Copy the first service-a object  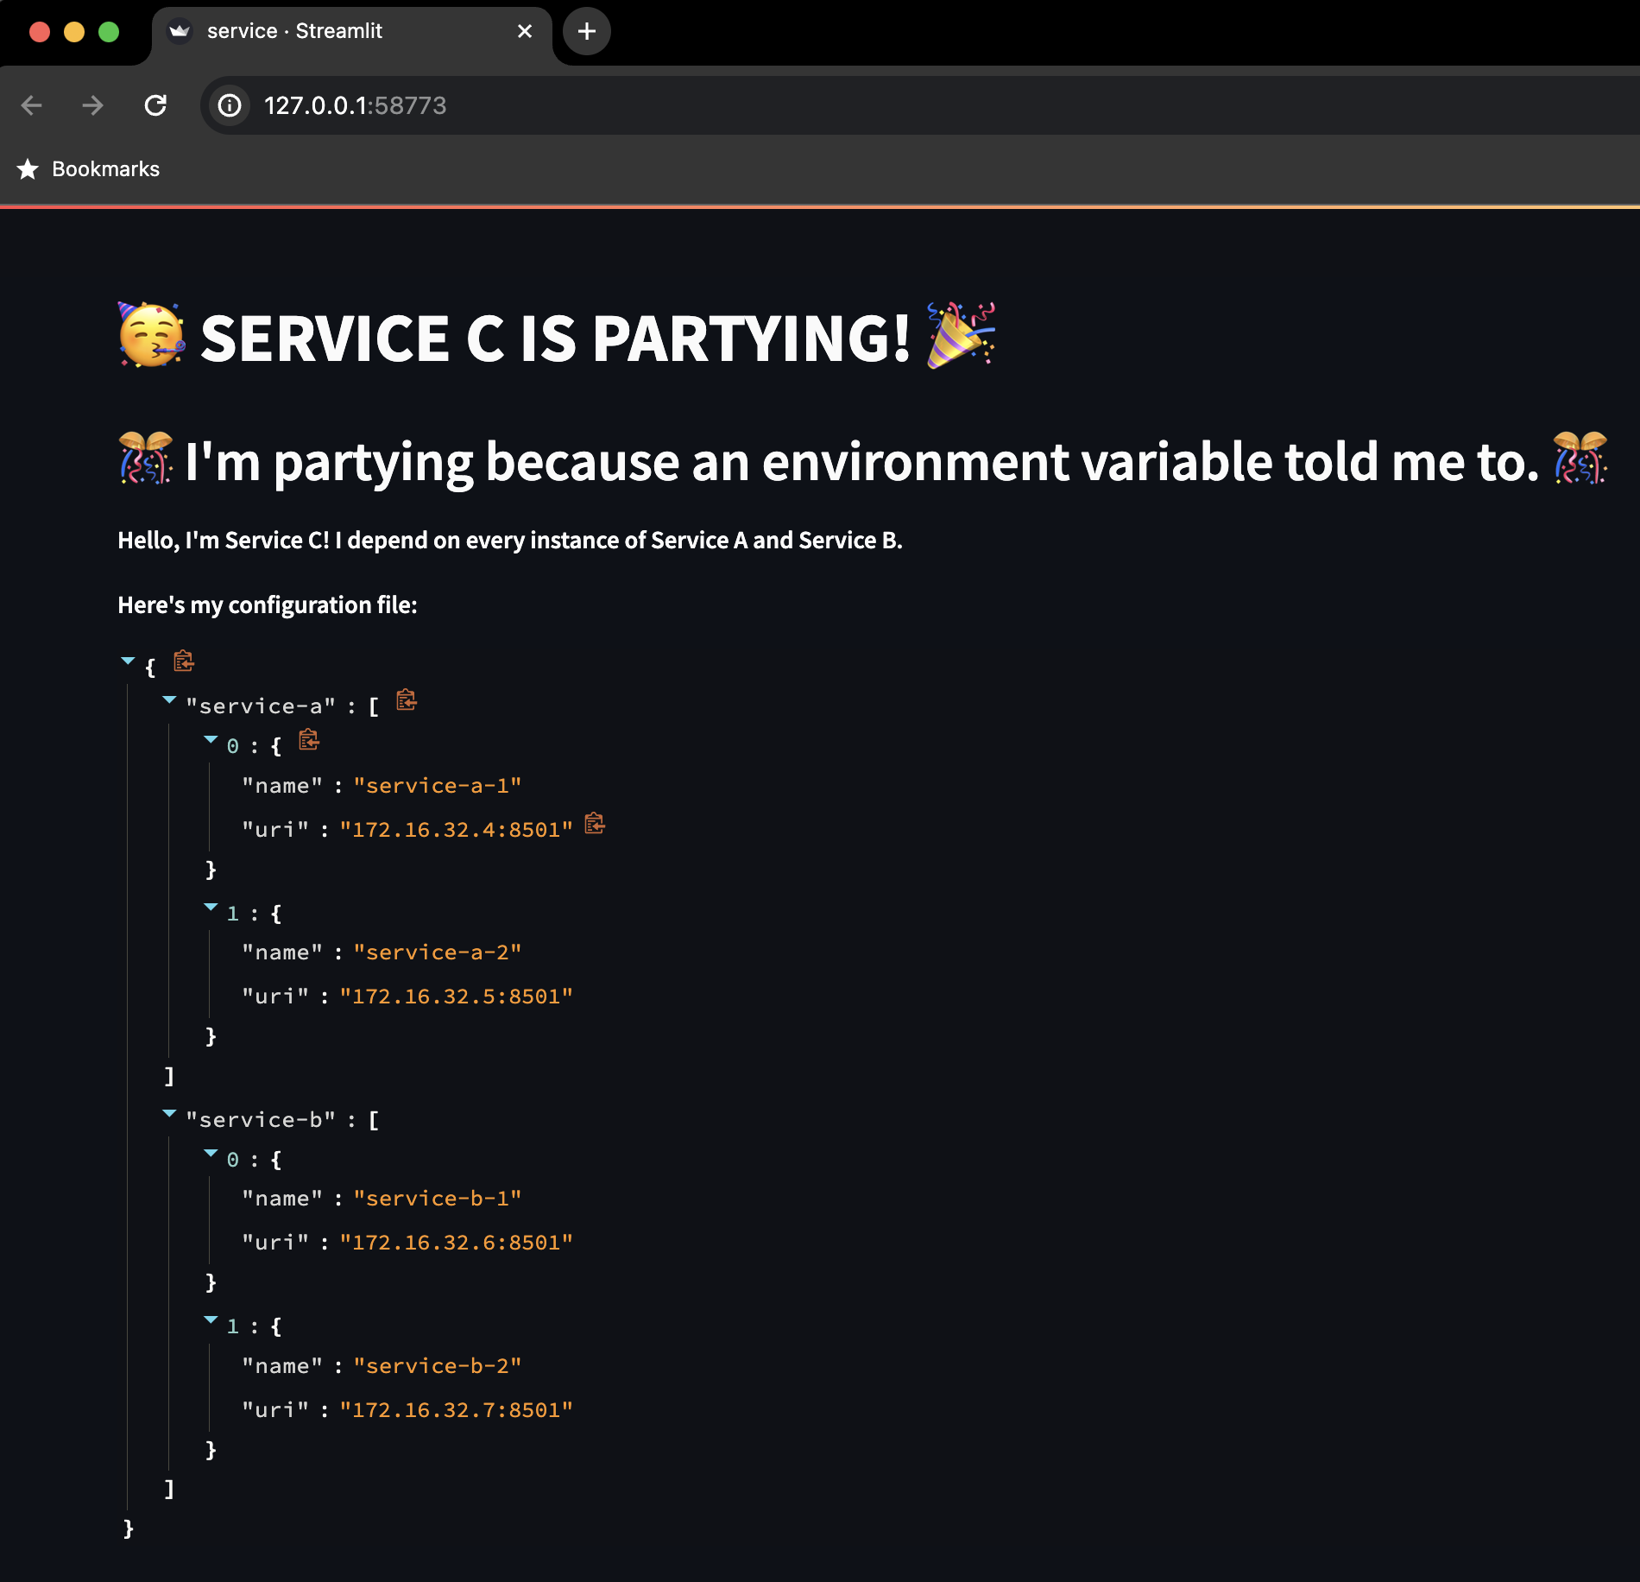tap(309, 741)
